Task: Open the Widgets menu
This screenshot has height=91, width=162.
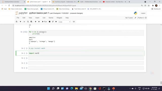Action: pos(59,18)
